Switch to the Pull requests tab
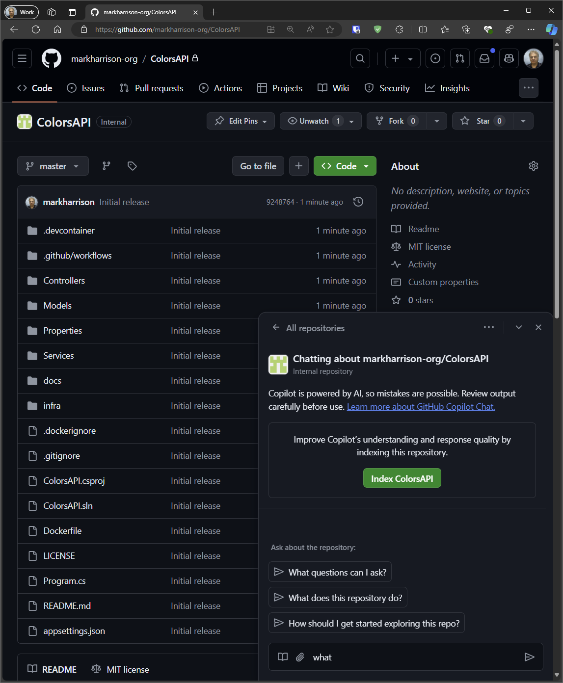This screenshot has height=683, width=563. coord(152,88)
